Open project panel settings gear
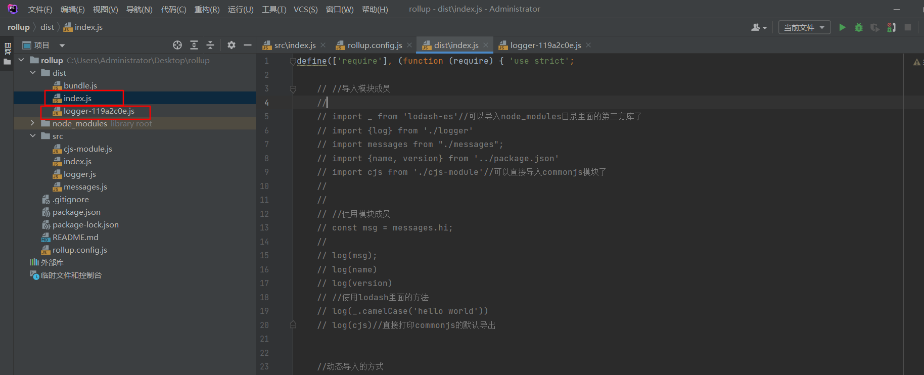 [232, 45]
